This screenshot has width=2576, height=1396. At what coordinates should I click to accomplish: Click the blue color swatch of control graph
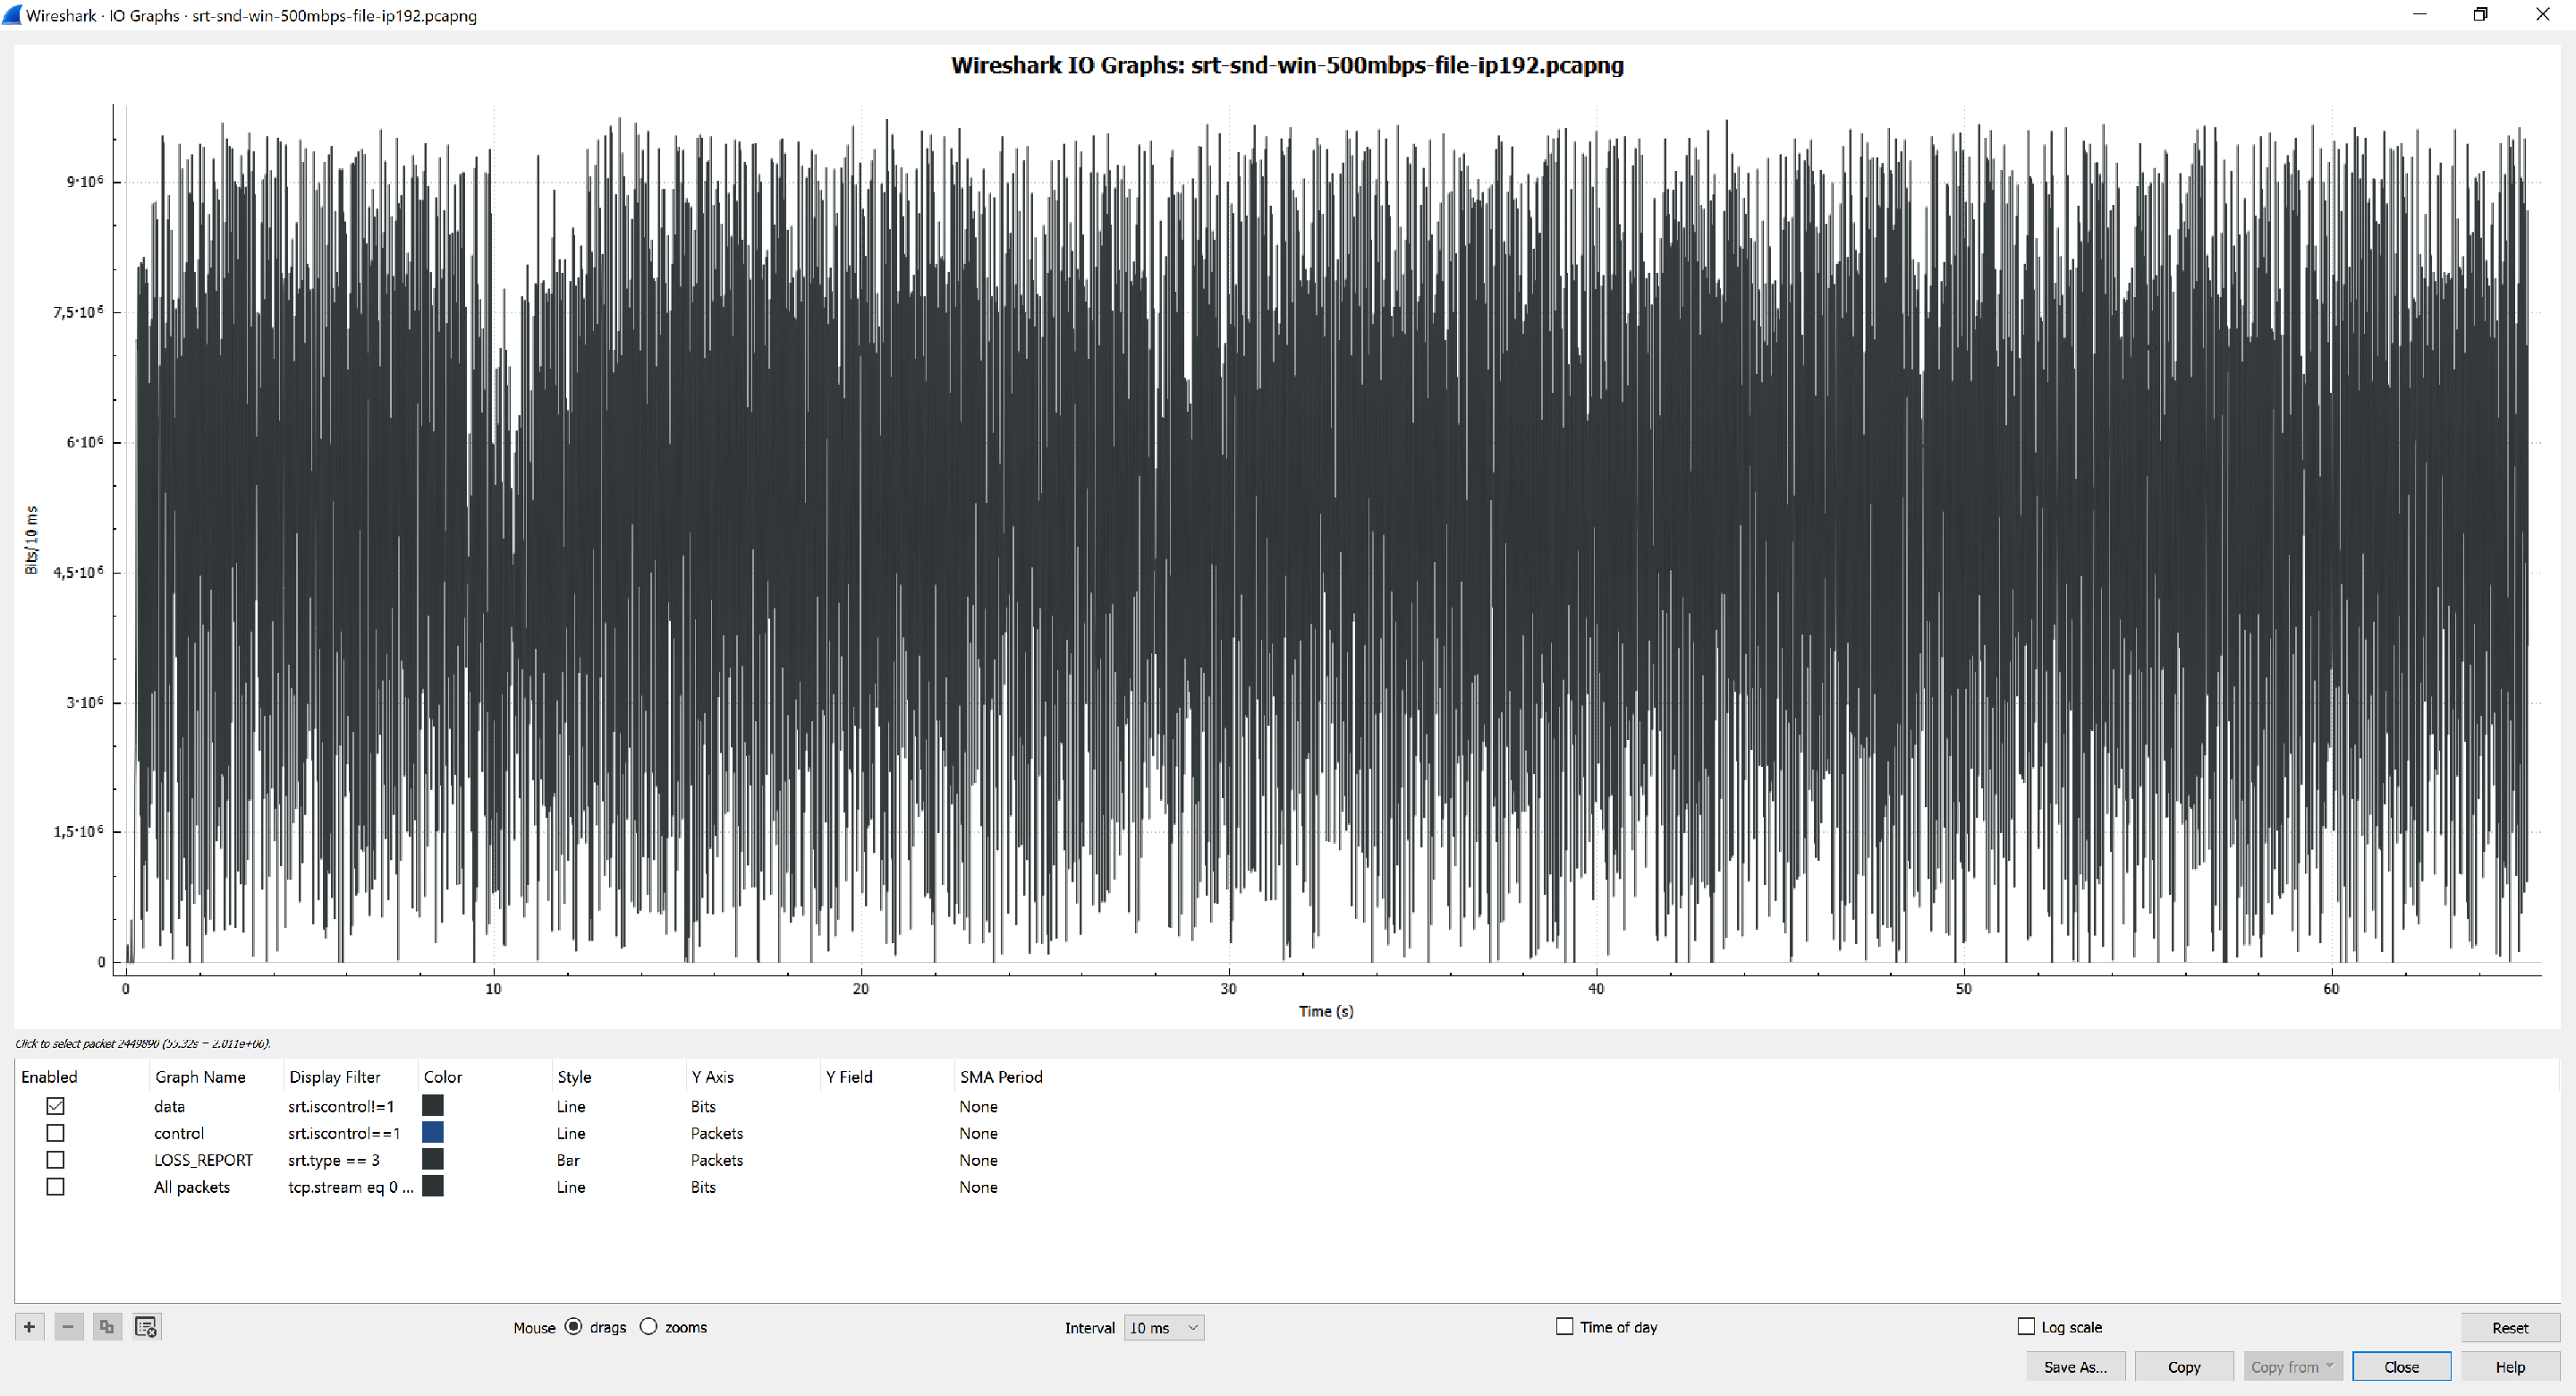click(x=433, y=1133)
